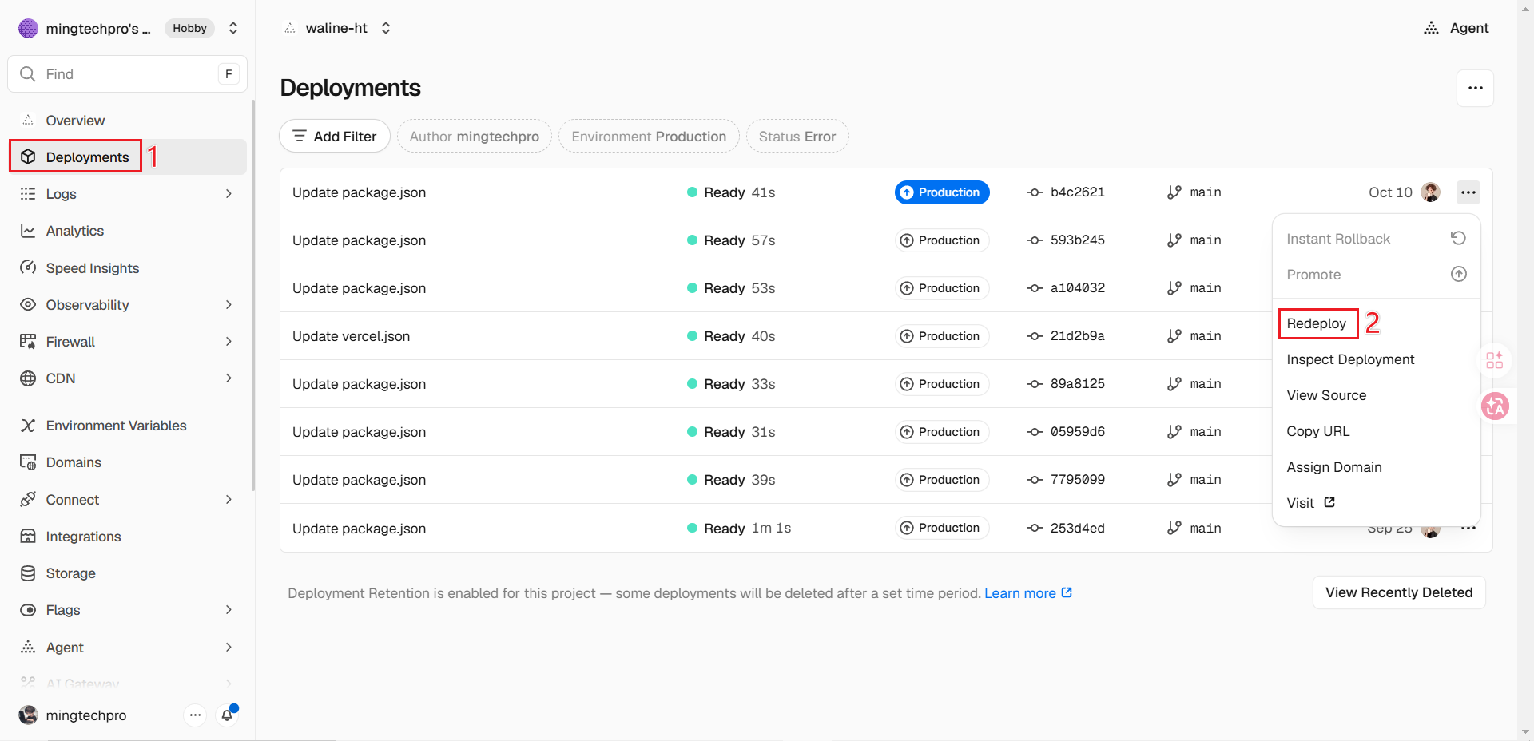Choose Assign Domain option
The image size is (1534, 741).
(x=1333, y=467)
